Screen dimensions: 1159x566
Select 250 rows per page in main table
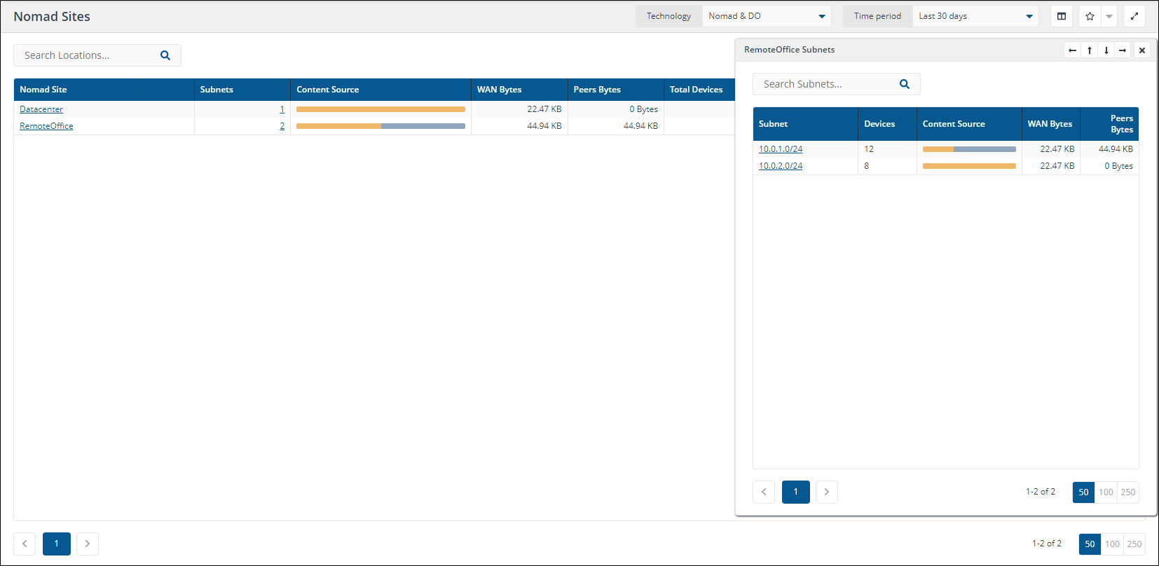coord(1134,544)
